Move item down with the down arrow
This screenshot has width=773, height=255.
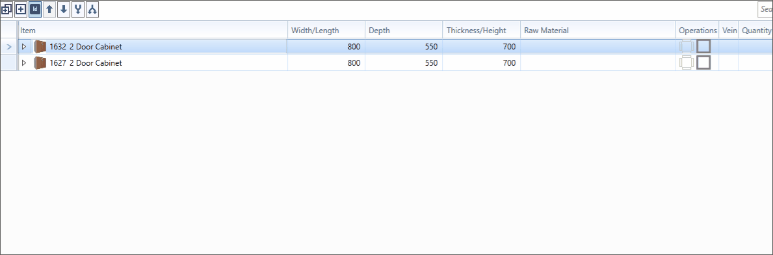point(64,9)
